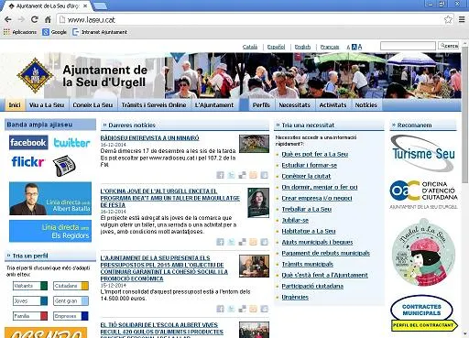
Task: Open the Oficina d'Atenció Ciutadana logo
Action: [x=424, y=194]
